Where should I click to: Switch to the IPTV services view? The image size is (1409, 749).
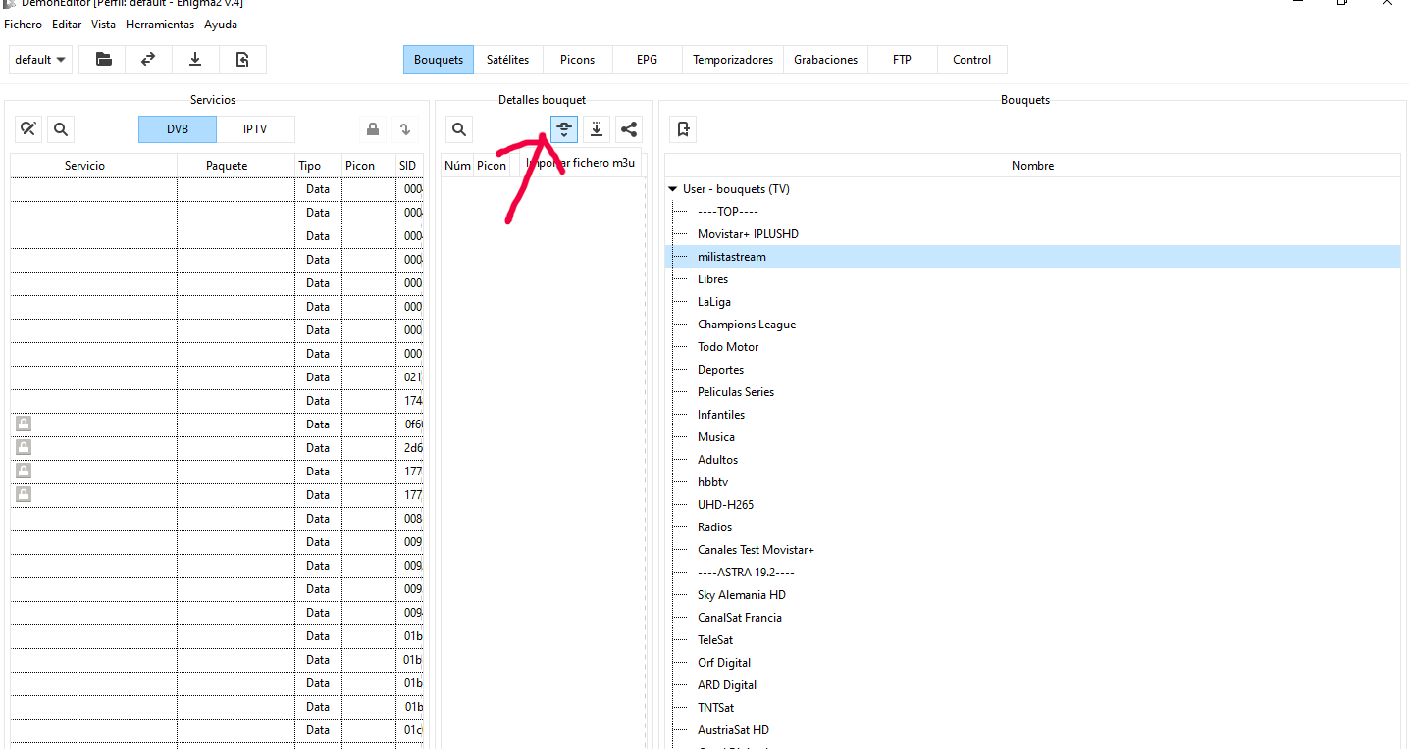(255, 128)
